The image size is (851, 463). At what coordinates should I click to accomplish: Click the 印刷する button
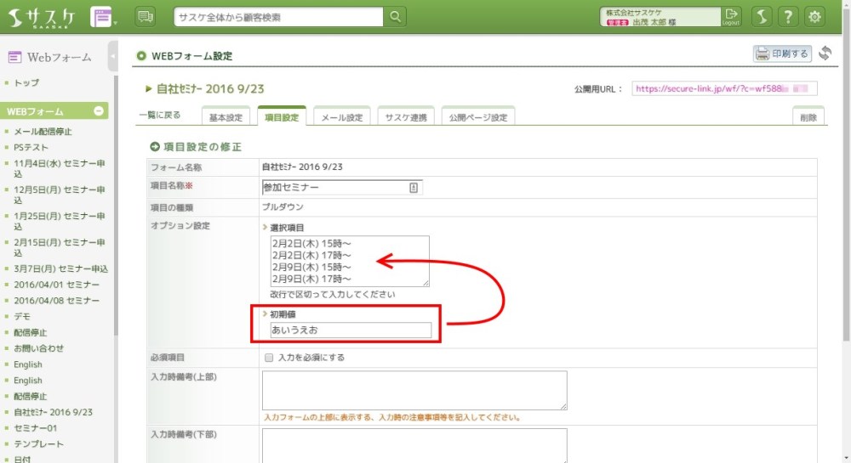point(782,54)
